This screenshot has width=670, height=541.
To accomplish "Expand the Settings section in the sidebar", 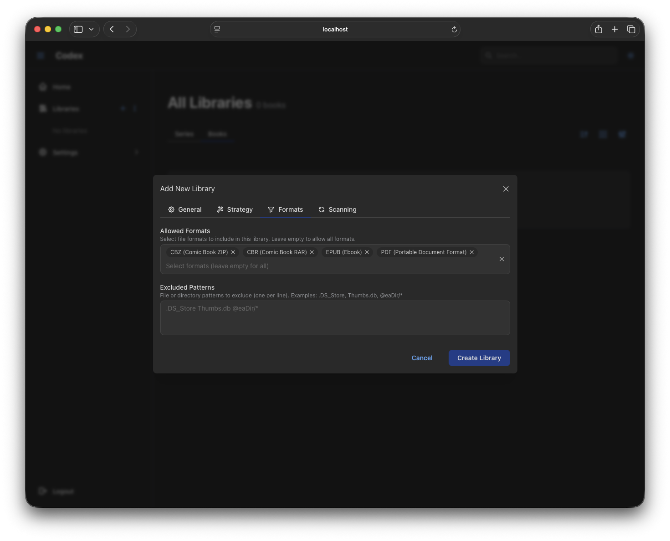I will [x=136, y=152].
